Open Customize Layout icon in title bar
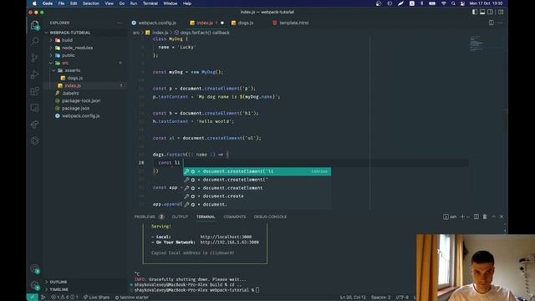This screenshot has width=535, height=301. click(x=501, y=12)
